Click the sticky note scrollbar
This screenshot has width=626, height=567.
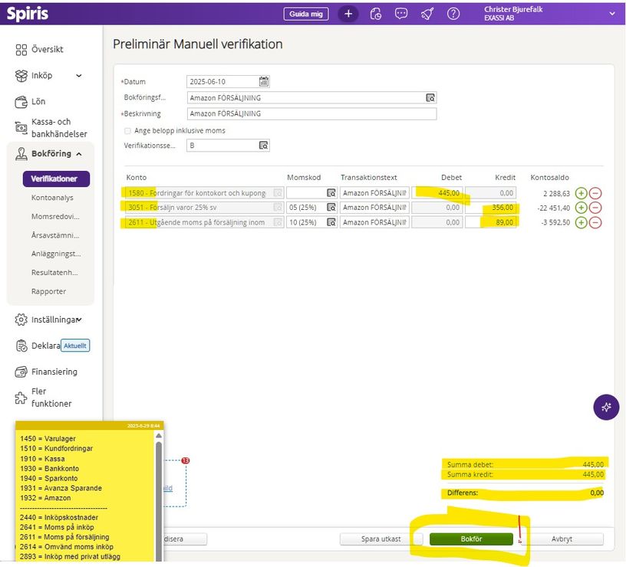(x=159, y=502)
